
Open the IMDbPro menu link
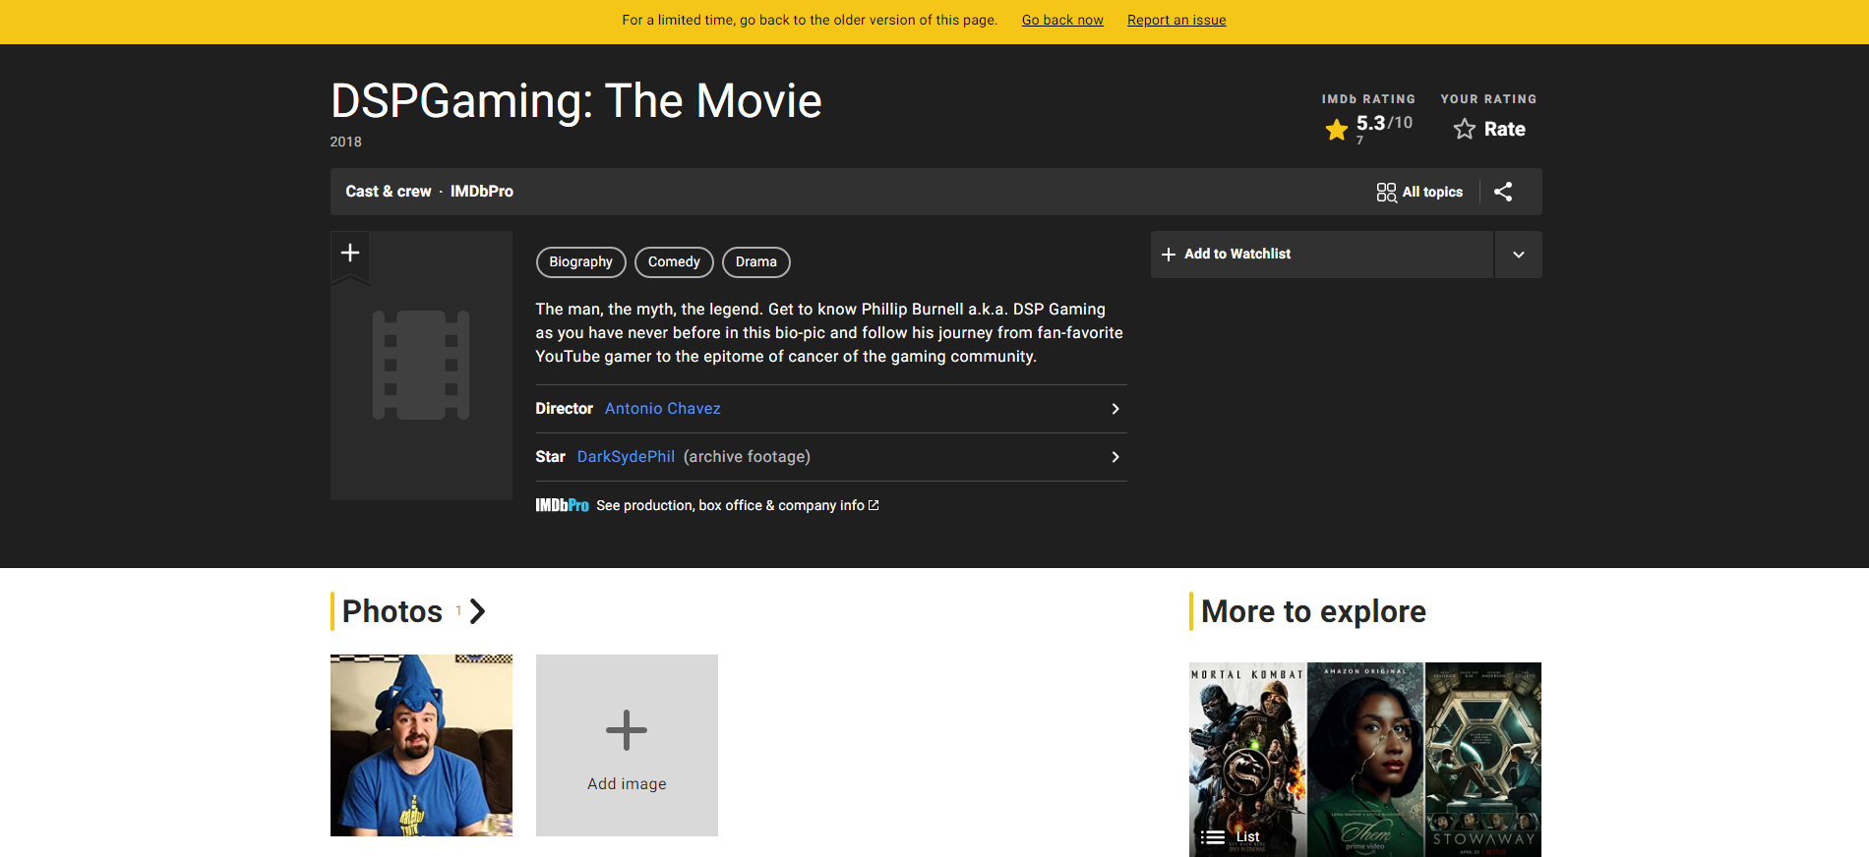coord(482,192)
